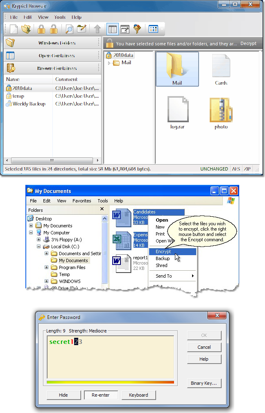This screenshot has width=265, height=413.
Task: Open the Windows Folders panel header
Action: tap(52, 43)
